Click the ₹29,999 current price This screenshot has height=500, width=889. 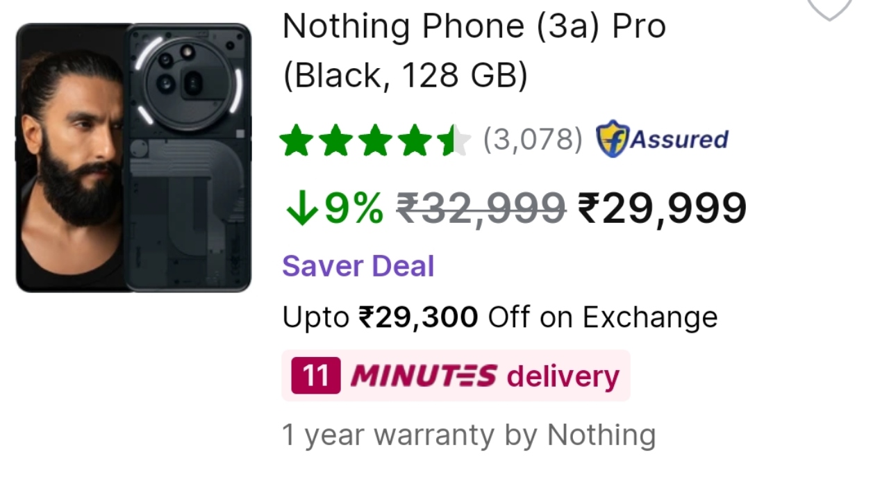662,208
